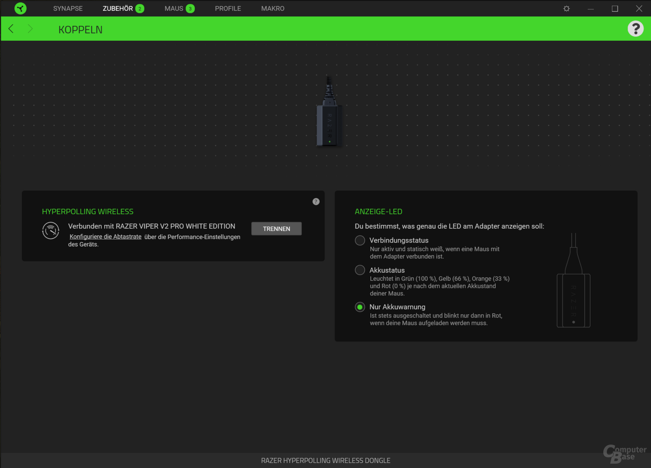This screenshot has height=468, width=651.
Task: Open the Konfiguriere die Abtastrate link
Action: pos(105,237)
